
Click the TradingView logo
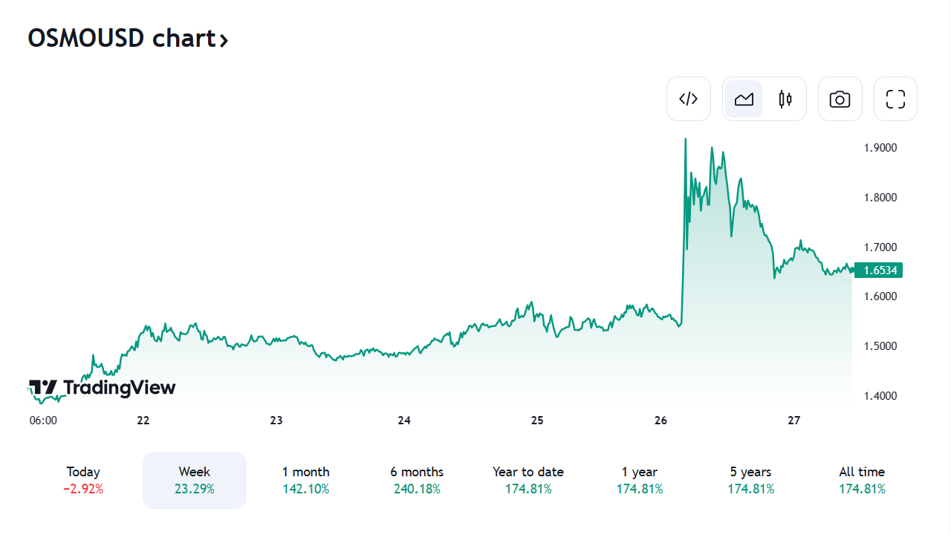tap(103, 387)
